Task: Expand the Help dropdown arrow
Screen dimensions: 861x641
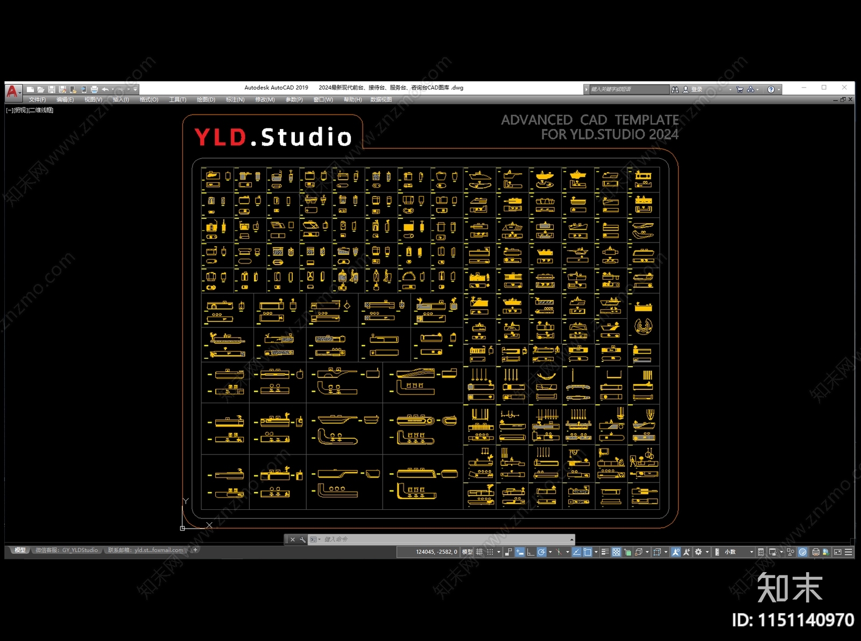Action: [x=779, y=89]
